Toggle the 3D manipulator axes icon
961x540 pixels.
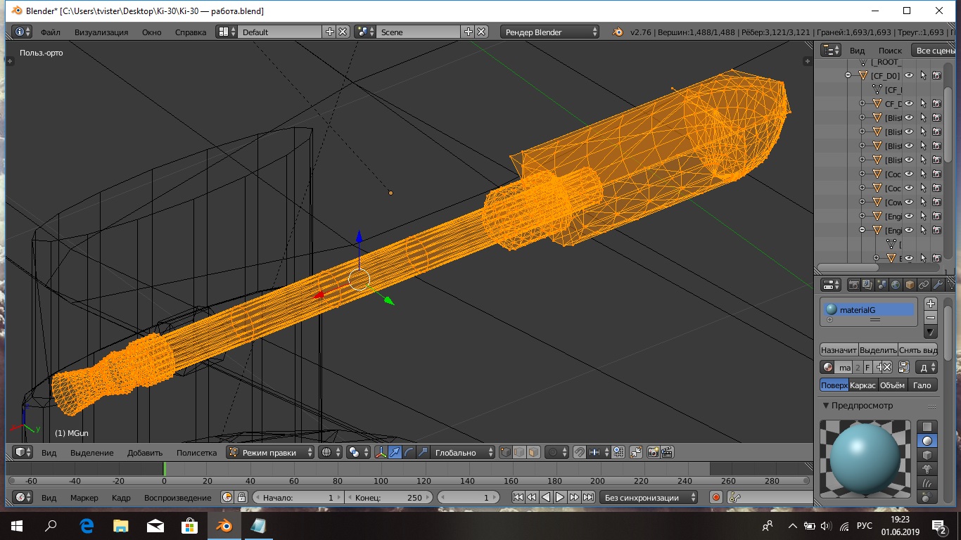click(x=381, y=453)
